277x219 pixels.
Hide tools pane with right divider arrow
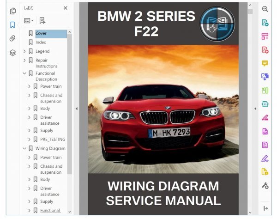pos(255,109)
